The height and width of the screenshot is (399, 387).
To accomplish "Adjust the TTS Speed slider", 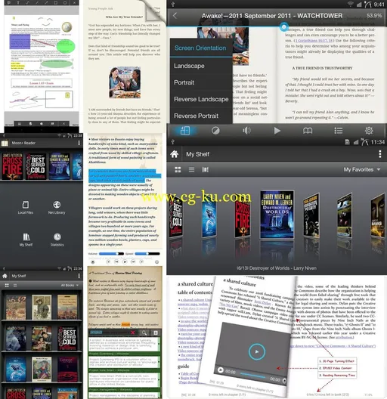I will click(x=147, y=254).
